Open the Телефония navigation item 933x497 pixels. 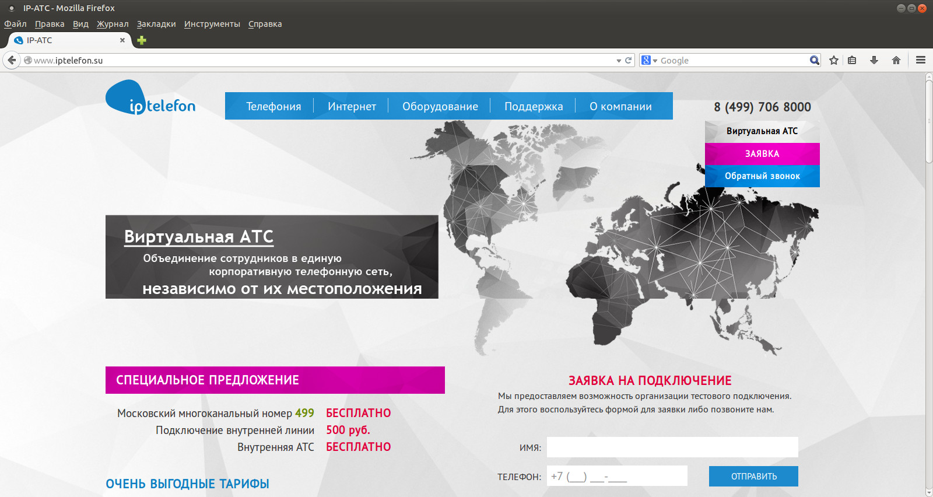pyautogui.click(x=273, y=106)
